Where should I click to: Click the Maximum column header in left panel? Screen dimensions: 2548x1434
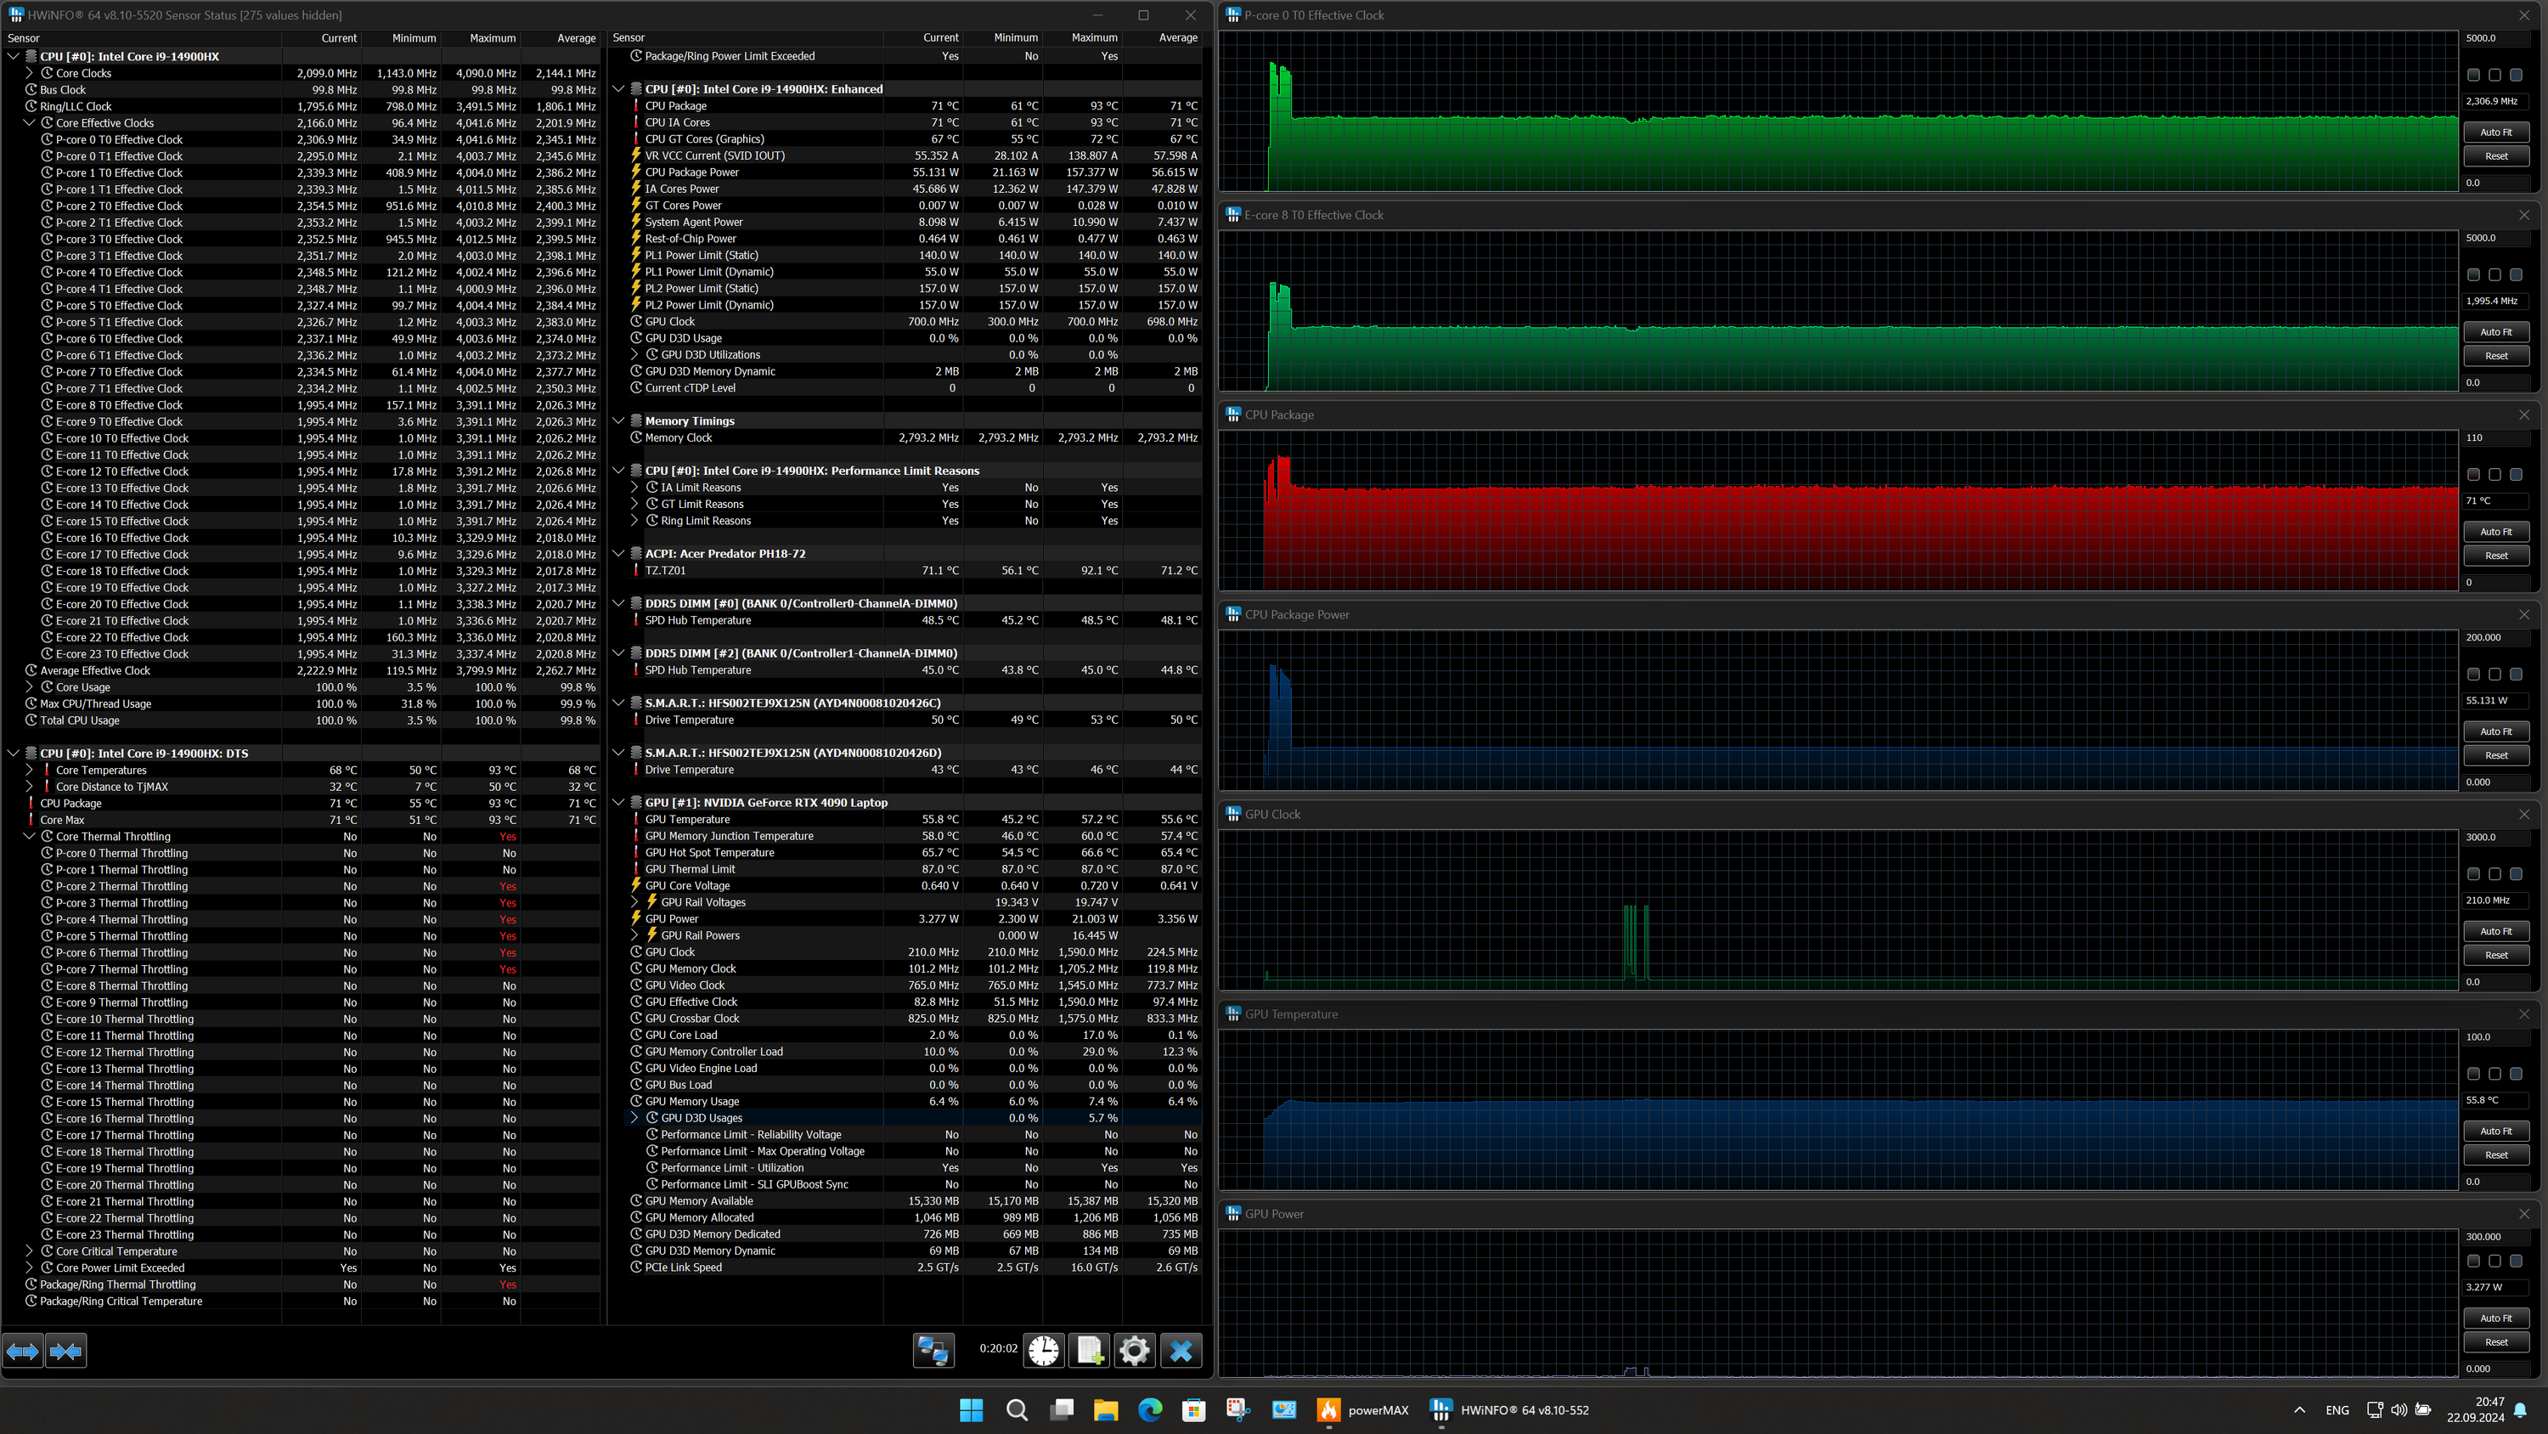(492, 37)
